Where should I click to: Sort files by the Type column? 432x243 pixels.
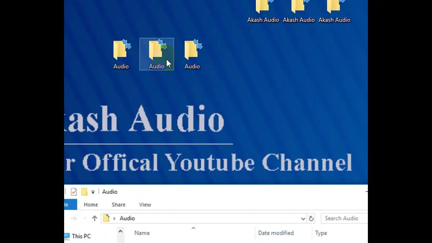[x=321, y=233]
